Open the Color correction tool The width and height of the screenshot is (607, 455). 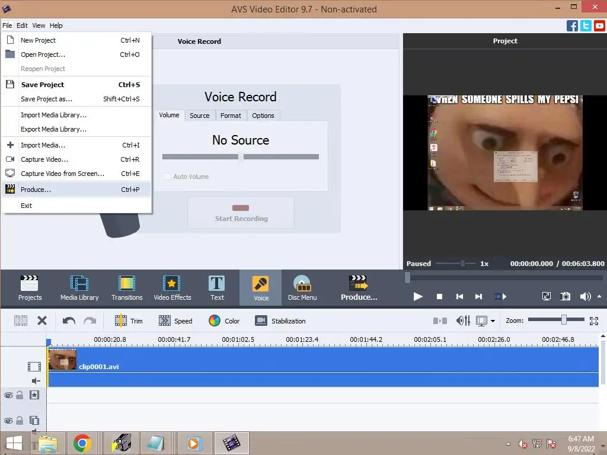(x=224, y=321)
